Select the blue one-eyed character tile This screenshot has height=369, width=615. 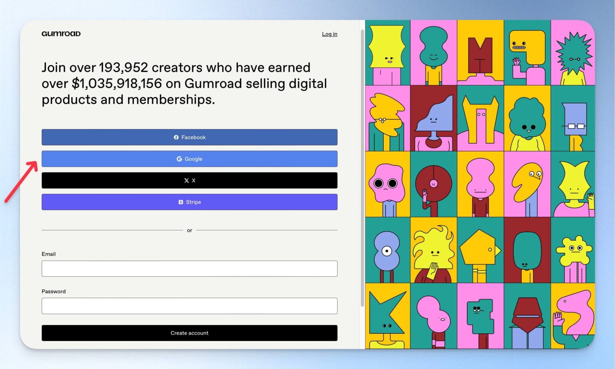(388, 250)
